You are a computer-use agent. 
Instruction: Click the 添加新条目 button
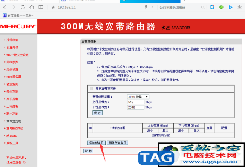(x=96, y=143)
